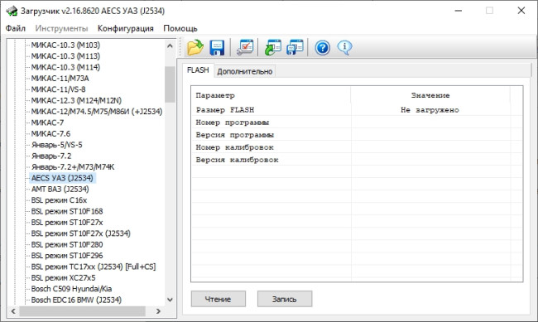The width and height of the screenshot is (538, 322).
Task: Open firmware file via folder icon
Action: [x=195, y=47]
